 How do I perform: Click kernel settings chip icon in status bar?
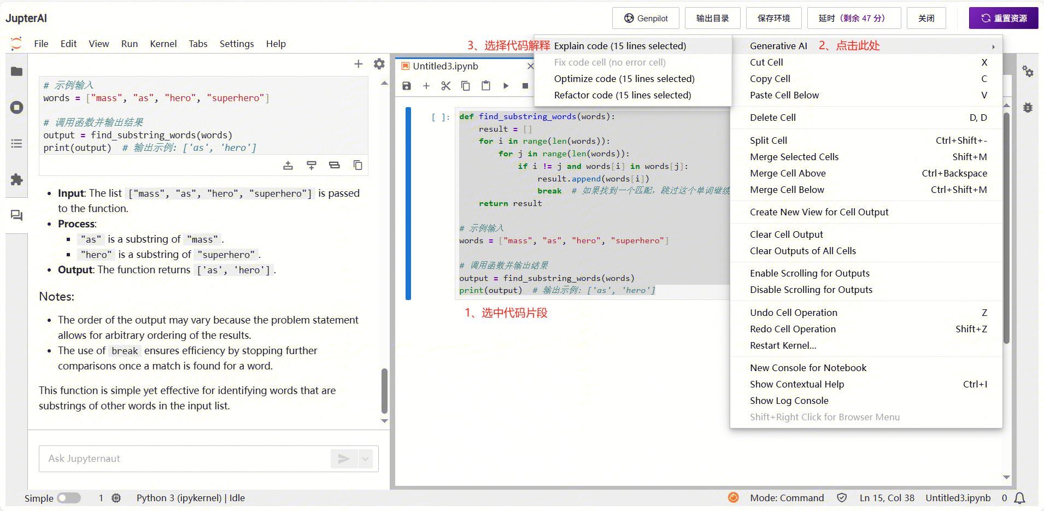pyautogui.click(x=116, y=498)
